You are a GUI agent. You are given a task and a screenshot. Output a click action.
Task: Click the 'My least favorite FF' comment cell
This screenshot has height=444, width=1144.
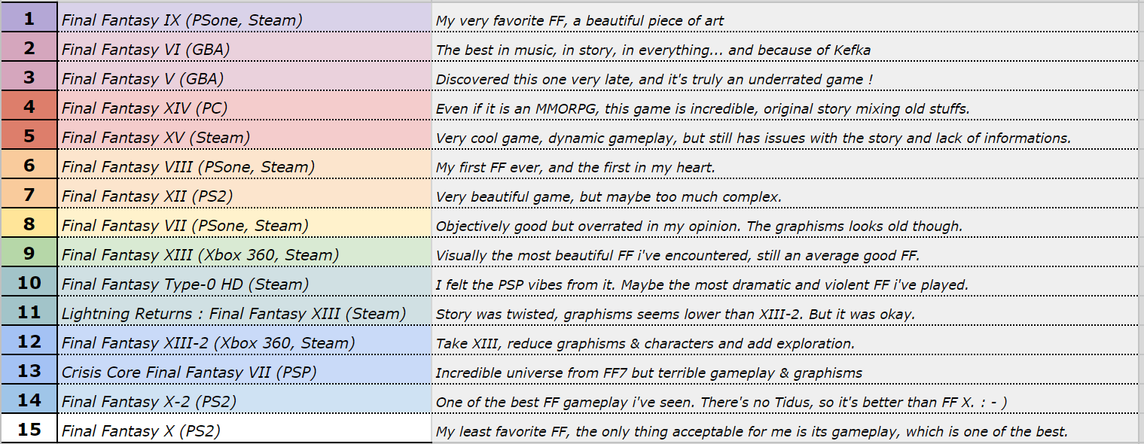pyautogui.click(x=752, y=431)
